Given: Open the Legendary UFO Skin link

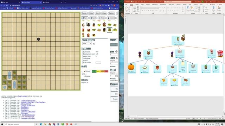Looking at the screenshot, I should [x=28, y=118].
